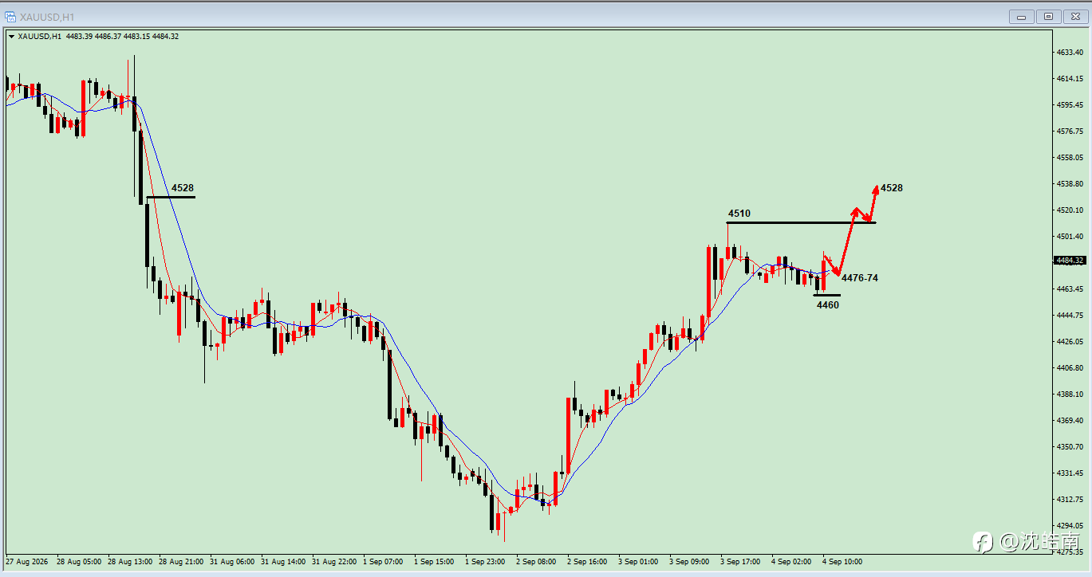Select the 4476-74 text label

(x=860, y=278)
